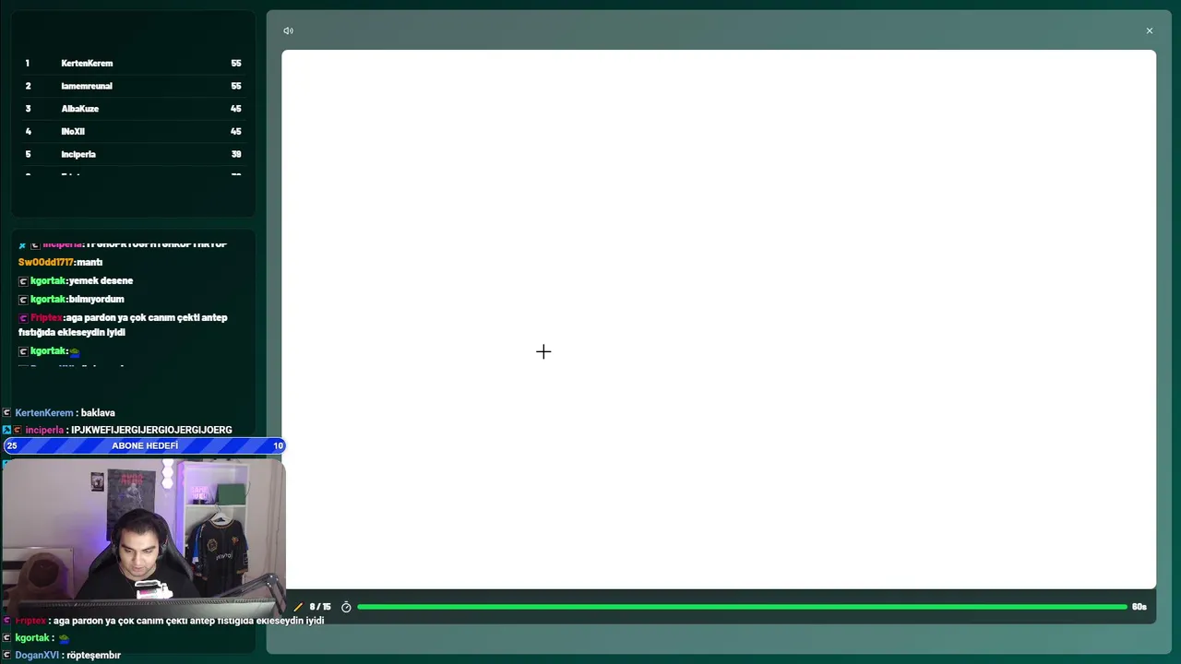Click the green countdown progress bar
The height and width of the screenshot is (664, 1181).
[x=742, y=607]
